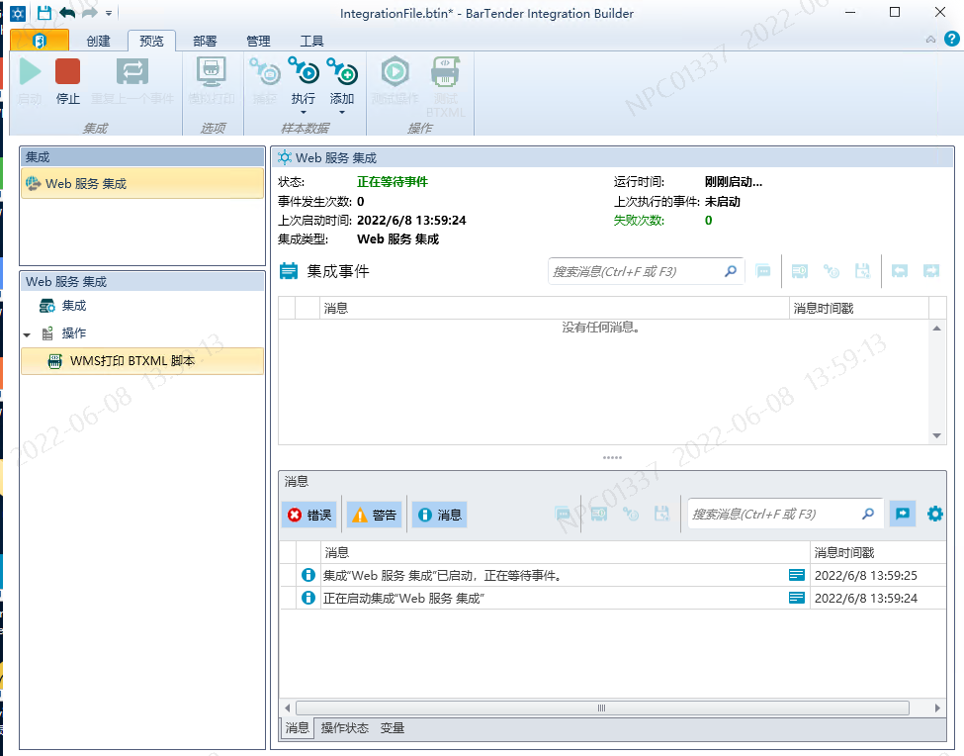This screenshot has height=756, width=964.
Task: Click the search magnifier in 集成事件 search box
Action: 730,270
